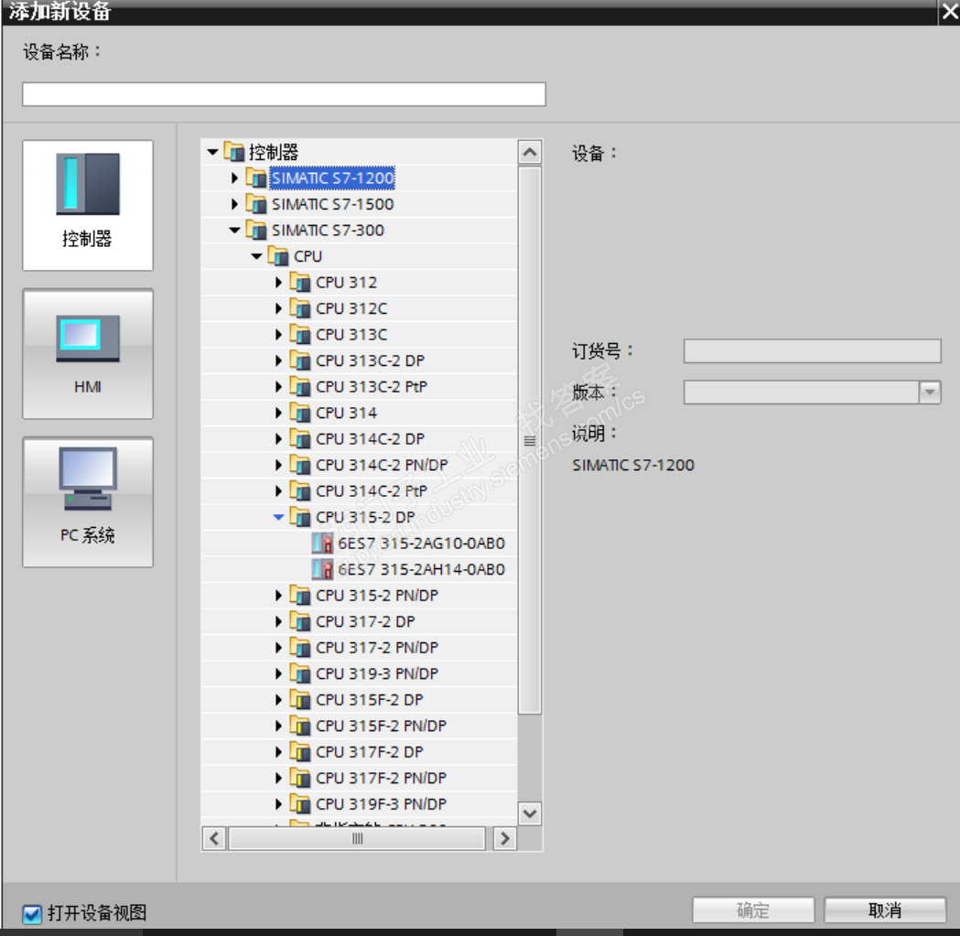Click the CPU 314C-2 PtP folder icon
This screenshot has height=936, width=960.
click(x=300, y=491)
